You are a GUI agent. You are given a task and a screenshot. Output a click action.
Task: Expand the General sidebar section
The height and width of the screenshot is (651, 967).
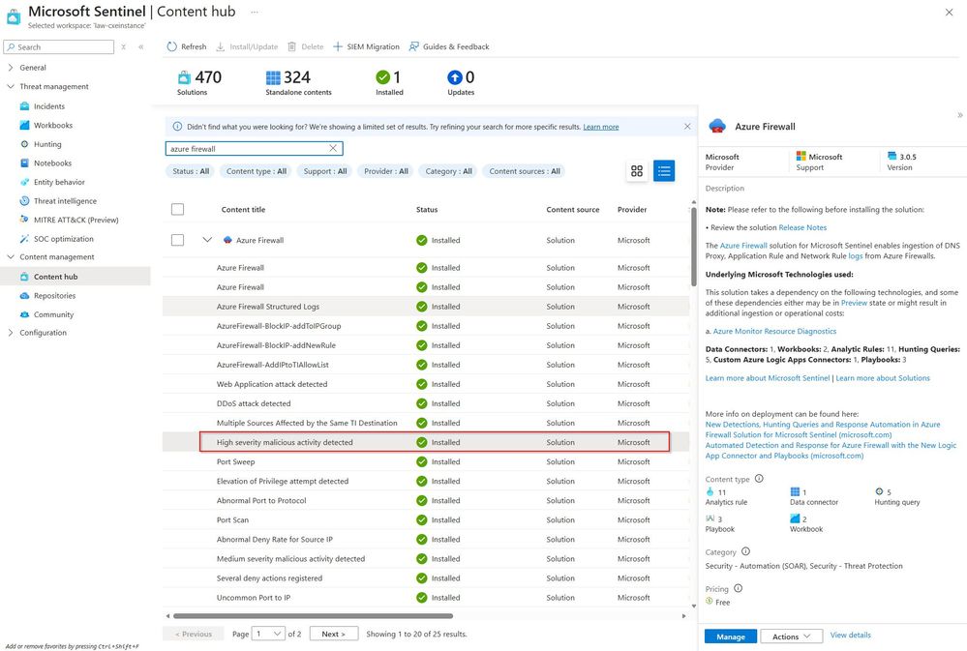tap(11, 68)
